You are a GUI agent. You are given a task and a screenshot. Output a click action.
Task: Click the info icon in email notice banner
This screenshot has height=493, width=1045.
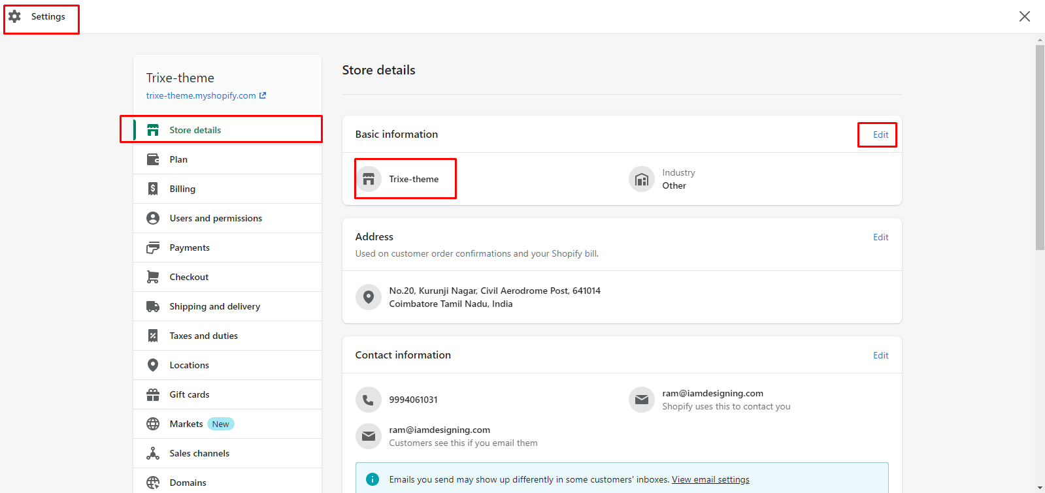373,479
